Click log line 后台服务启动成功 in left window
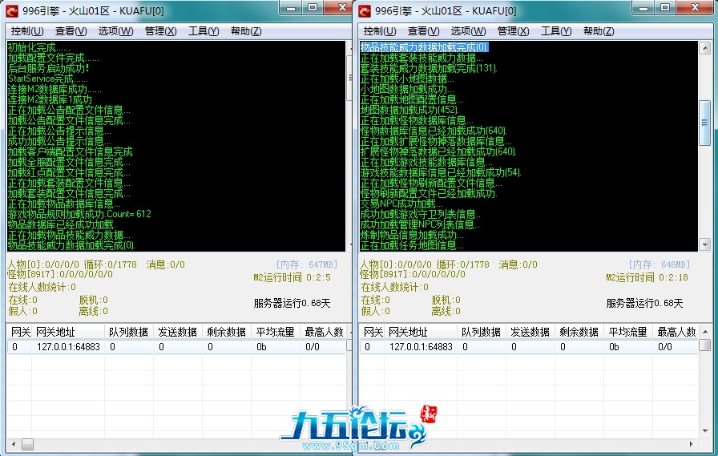The height and width of the screenshot is (456, 718). 49,68
